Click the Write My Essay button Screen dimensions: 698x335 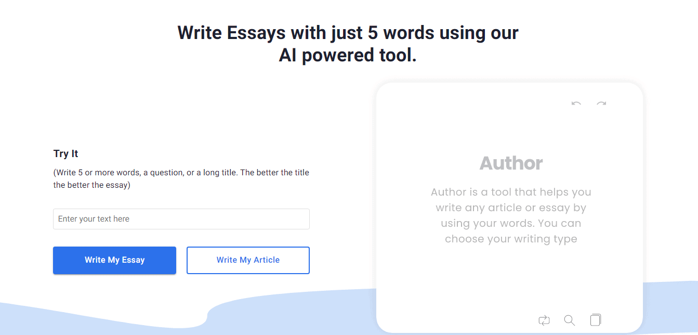[x=114, y=260]
